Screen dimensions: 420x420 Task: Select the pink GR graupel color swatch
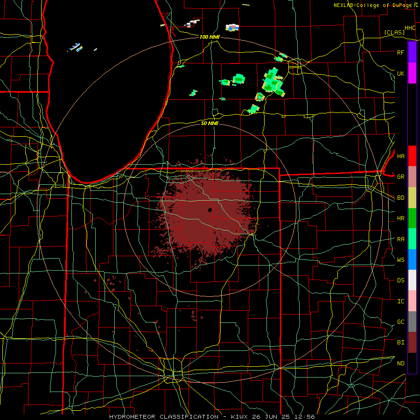[412, 177]
